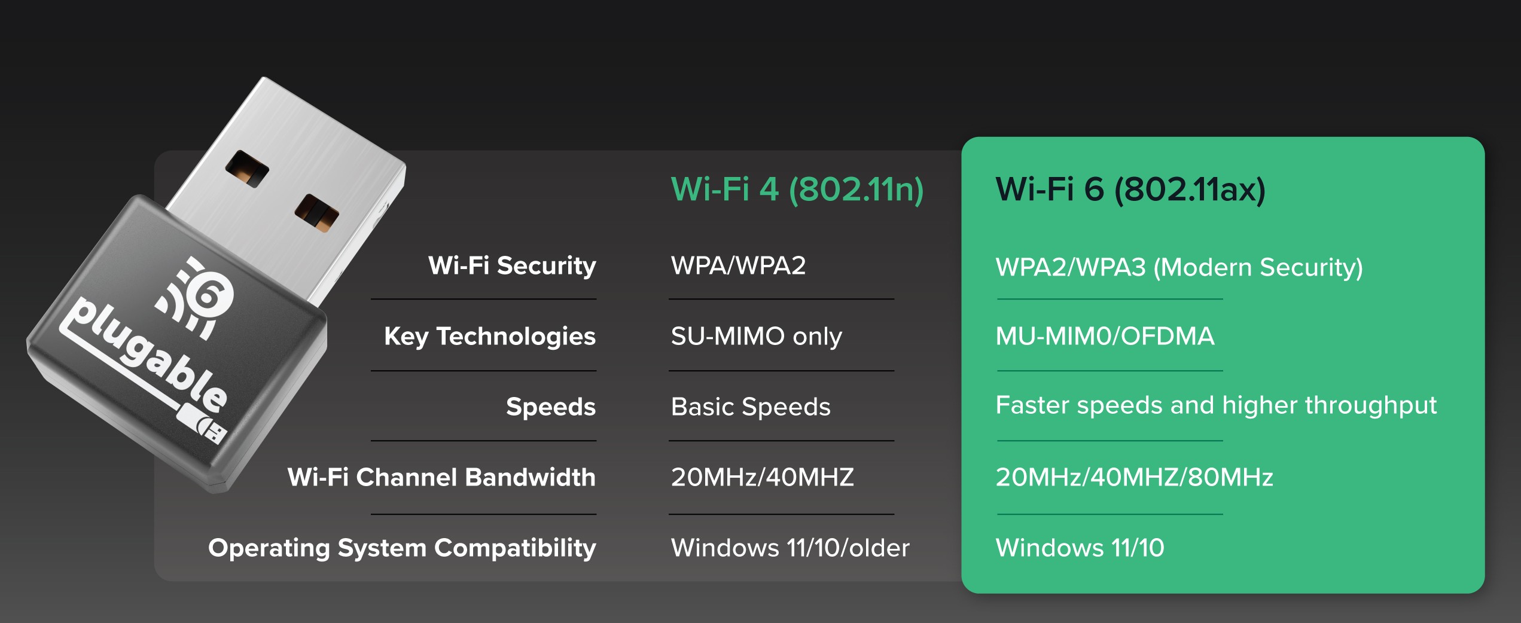This screenshot has width=1521, height=623.
Task: Click the Speeds row label
Action: point(551,407)
